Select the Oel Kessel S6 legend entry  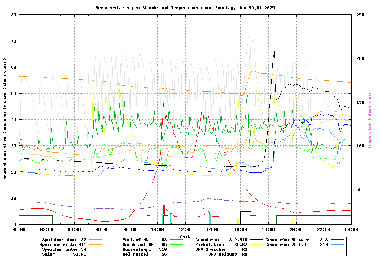coord(145,254)
